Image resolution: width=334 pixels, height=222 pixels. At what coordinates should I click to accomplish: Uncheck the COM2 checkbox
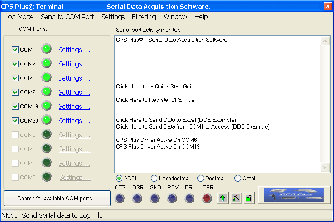(15, 64)
